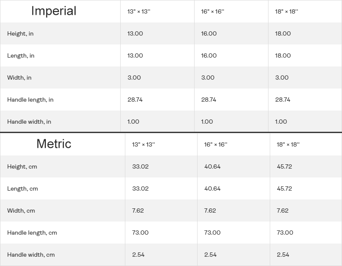Viewport: 342px width, 266px height.
Task: Select the 13" × 13" Metric column header
Action: 144,144
